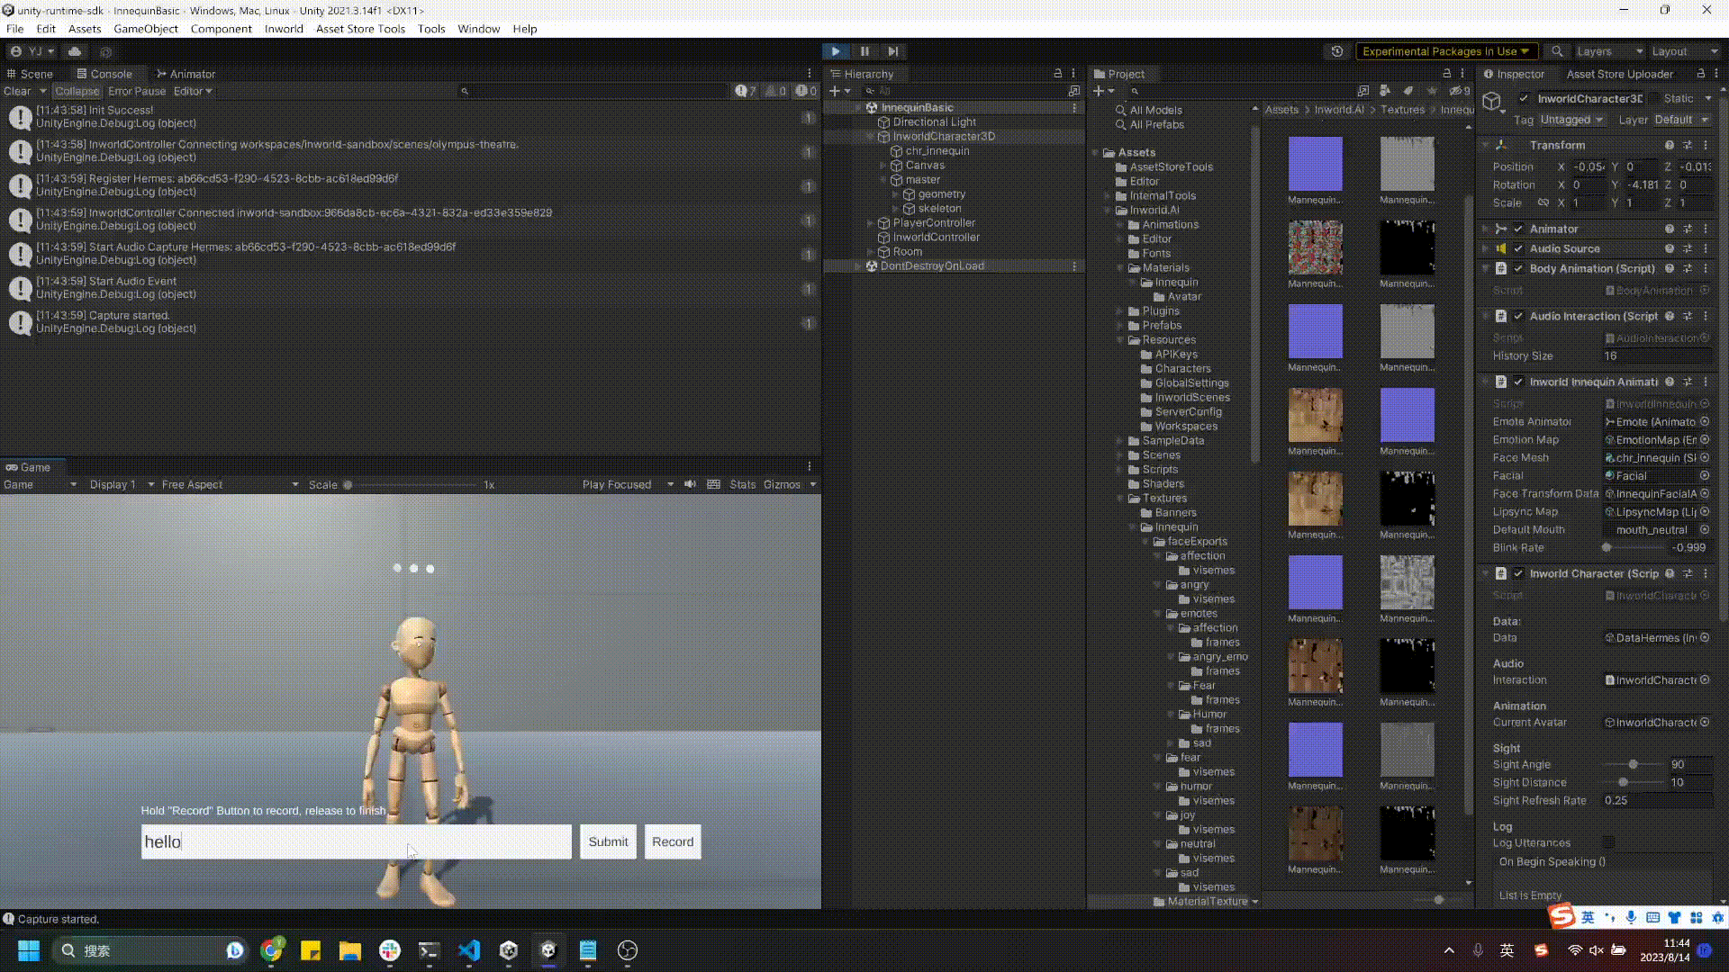Toggle the Static checkbox in Inspector
Screen dimensions: 1729x972
pos(1653,99)
